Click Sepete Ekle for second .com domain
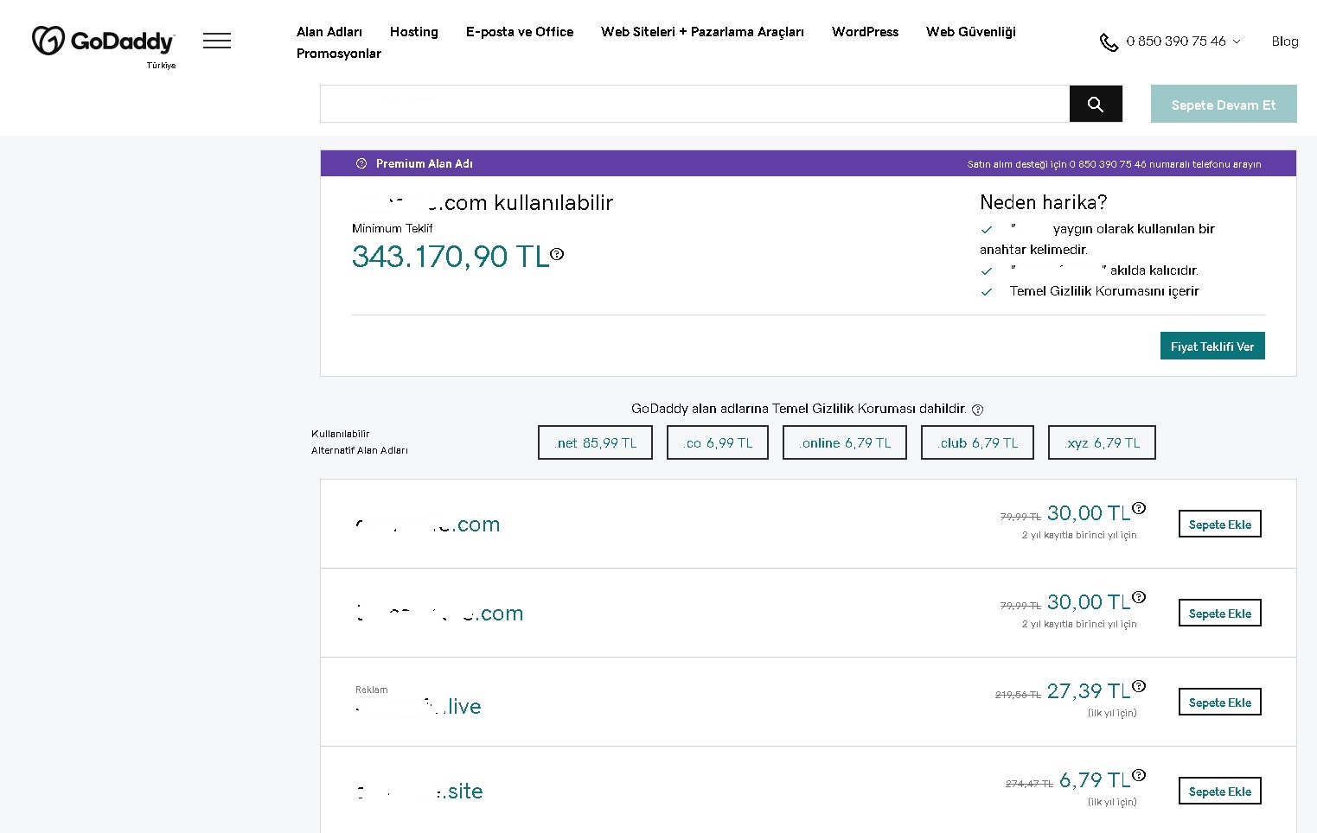1317x833 pixels. (1220, 613)
